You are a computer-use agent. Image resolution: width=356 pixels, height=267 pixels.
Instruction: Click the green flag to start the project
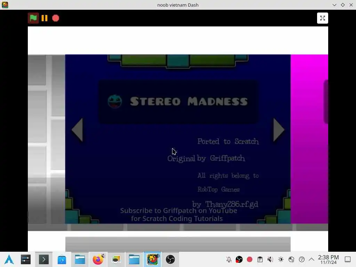click(33, 18)
